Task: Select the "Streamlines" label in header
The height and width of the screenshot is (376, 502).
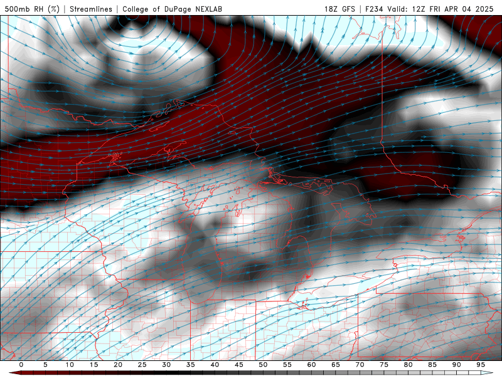Action: click(x=91, y=9)
